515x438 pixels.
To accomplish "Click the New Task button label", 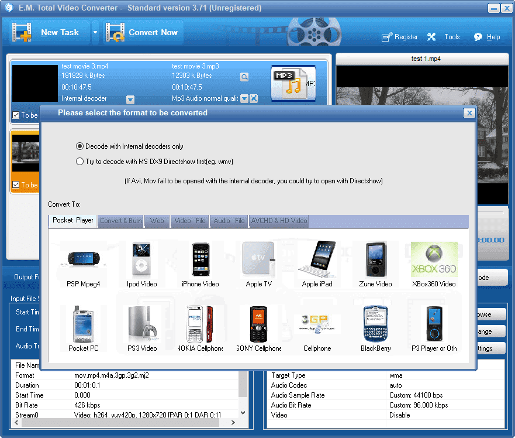I will [x=60, y=32].
